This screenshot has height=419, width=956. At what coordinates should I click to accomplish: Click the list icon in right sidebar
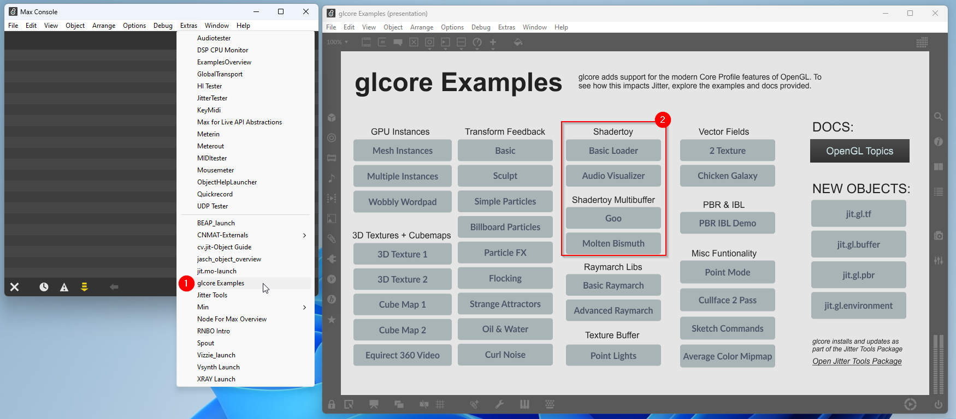point(939,192)
